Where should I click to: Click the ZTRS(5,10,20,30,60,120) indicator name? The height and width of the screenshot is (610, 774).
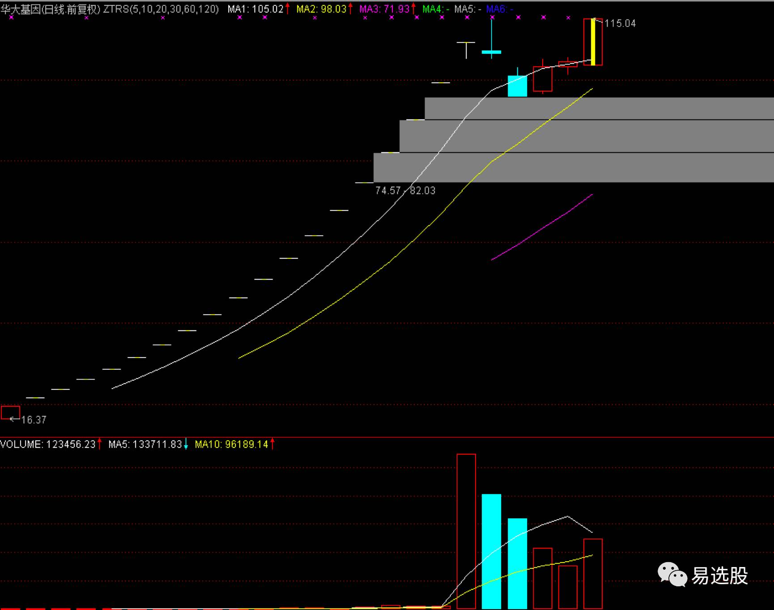click(x=161, y=9)
